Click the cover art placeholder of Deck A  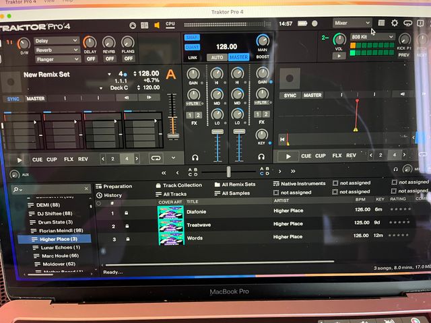point(11,82)
